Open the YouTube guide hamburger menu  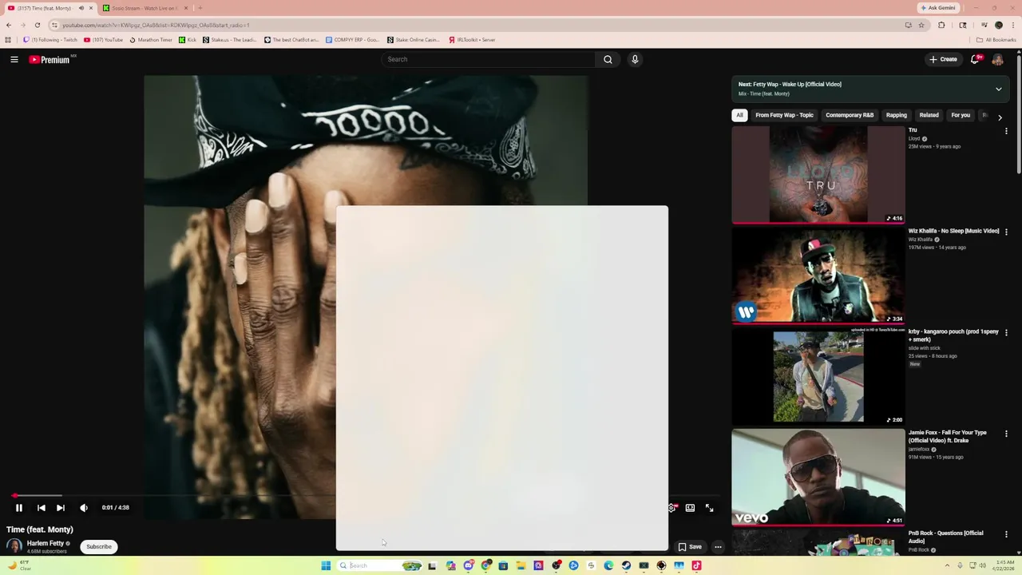(x=14, y=59)
